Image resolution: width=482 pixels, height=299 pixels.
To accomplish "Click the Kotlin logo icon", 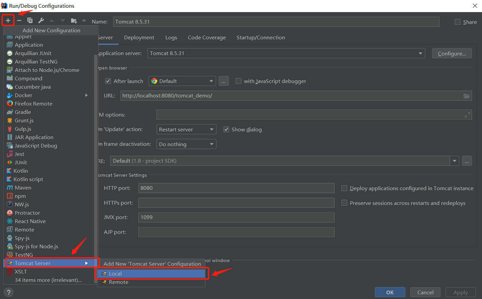I will tap(9, 171).
